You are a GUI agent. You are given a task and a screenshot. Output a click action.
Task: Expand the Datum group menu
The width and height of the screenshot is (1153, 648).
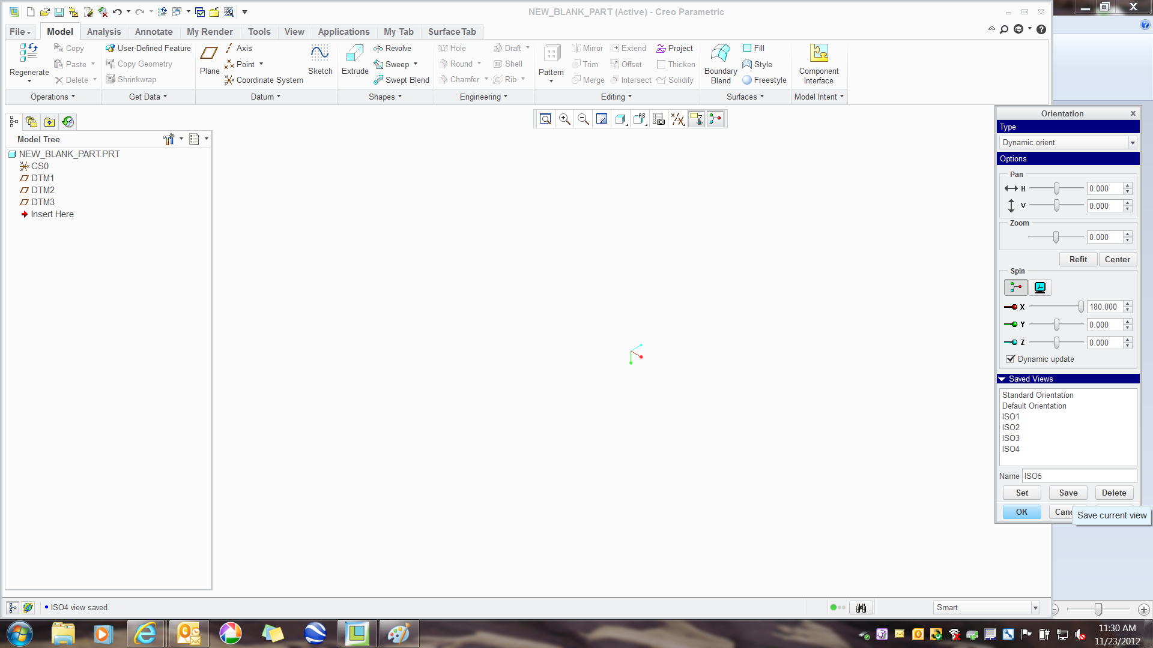265,97
